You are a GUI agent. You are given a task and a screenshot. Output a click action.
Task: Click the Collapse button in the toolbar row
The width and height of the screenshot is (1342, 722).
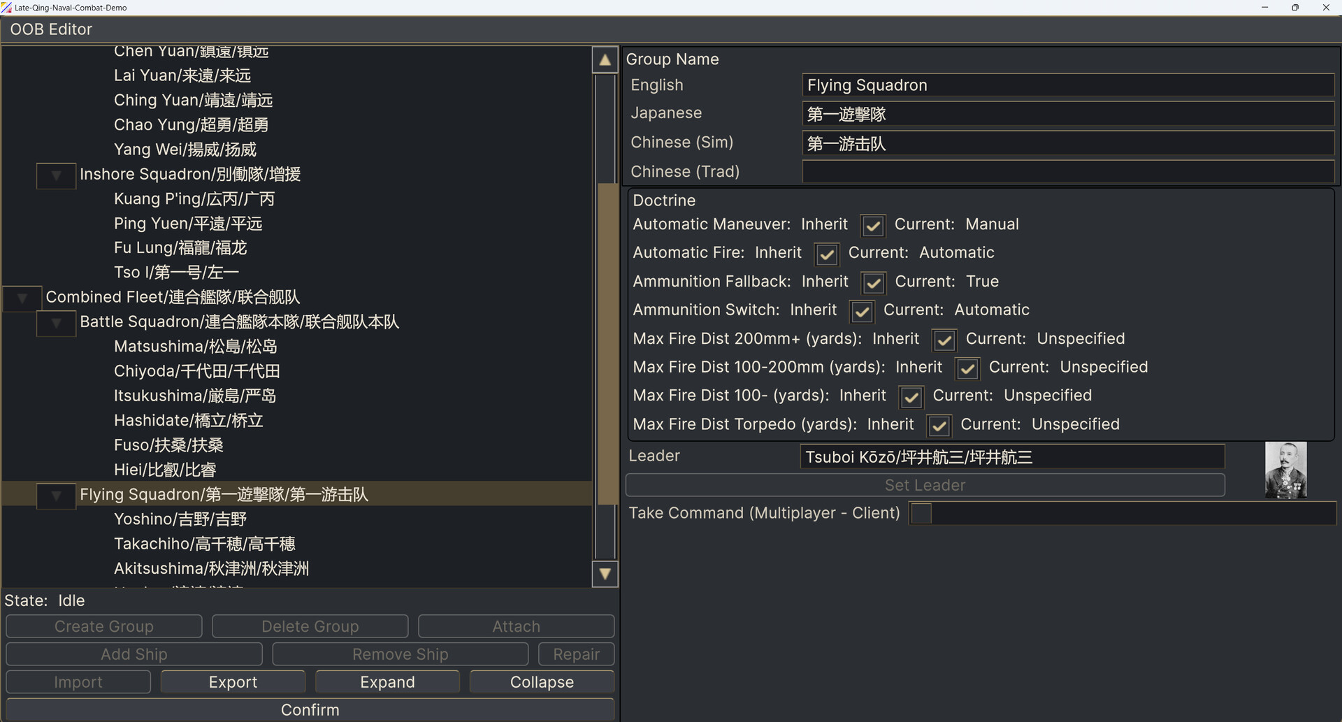click(x=541, y=681)
